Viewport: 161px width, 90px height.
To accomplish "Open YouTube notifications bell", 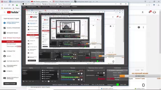I will pyautogui.click(x=149, y=12).
